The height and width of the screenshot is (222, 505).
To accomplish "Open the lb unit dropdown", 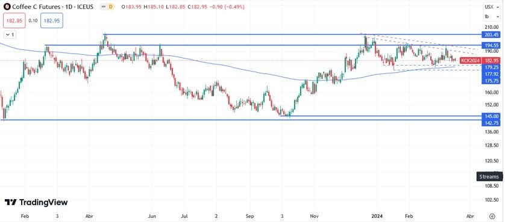I will [x=492, y=16].
